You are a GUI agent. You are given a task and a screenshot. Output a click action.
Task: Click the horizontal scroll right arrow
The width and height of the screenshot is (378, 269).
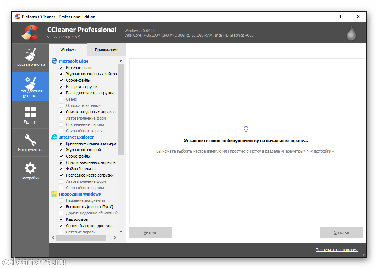click(x=115, y=237)
